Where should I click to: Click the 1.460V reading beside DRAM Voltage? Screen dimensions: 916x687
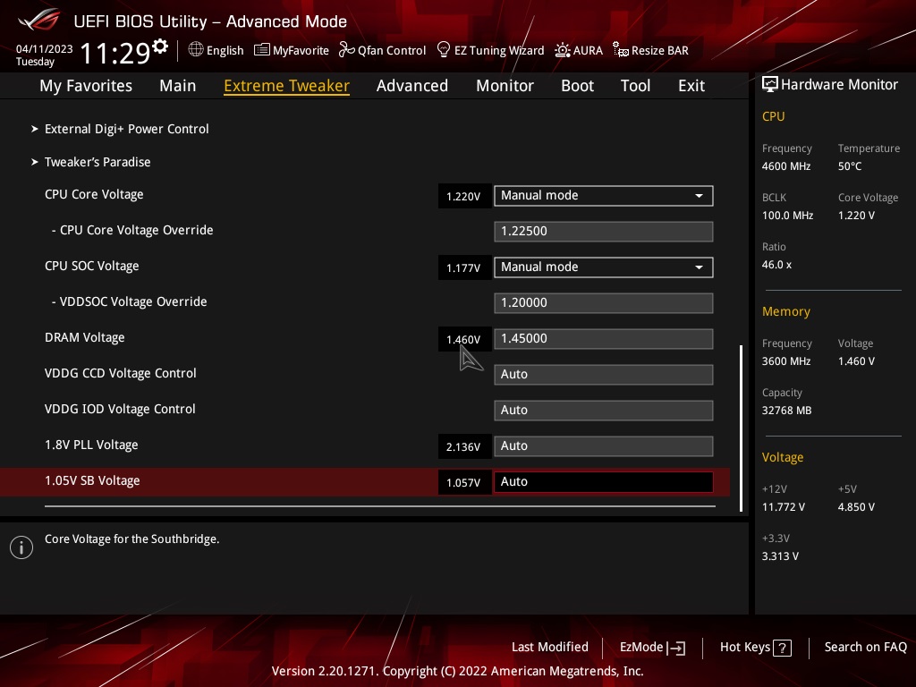pyautogui.click(x=463, y=339)
